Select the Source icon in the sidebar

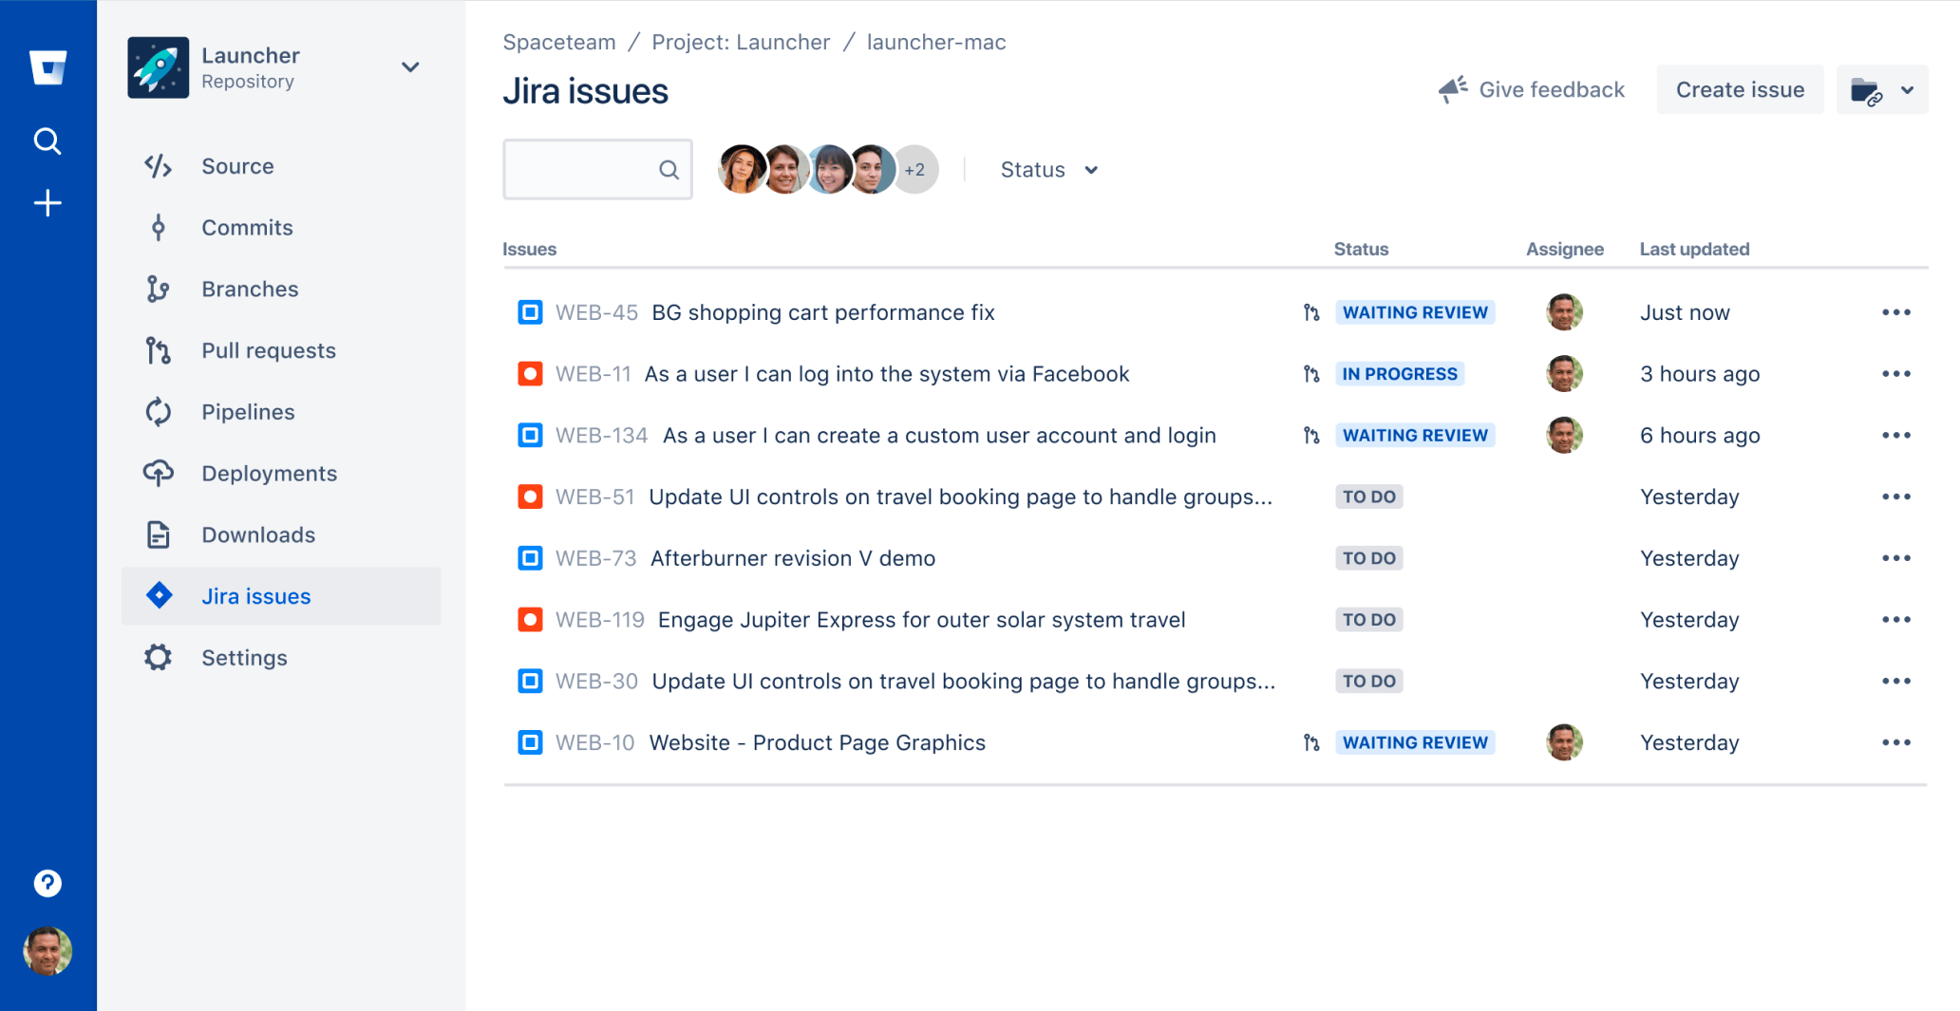[x=158, y=165]
